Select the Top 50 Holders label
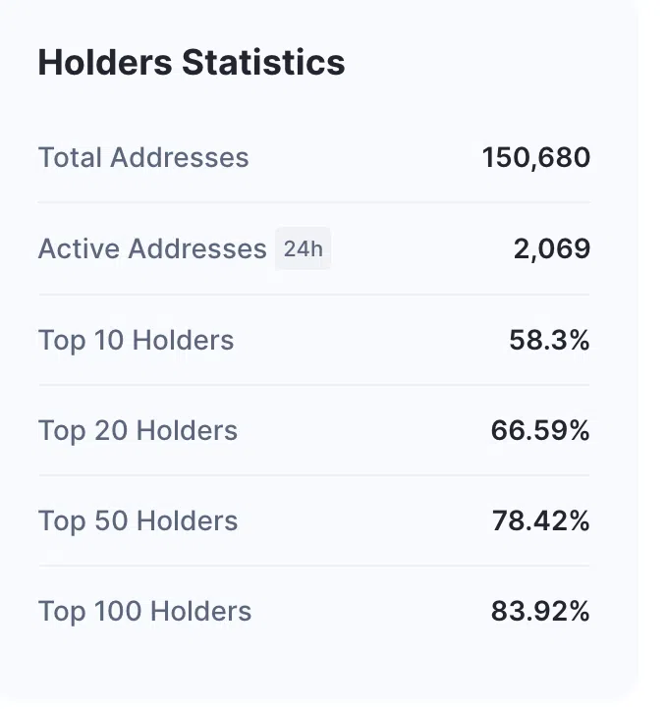Viewport: 666px width, 709px height. coord(138,520)
